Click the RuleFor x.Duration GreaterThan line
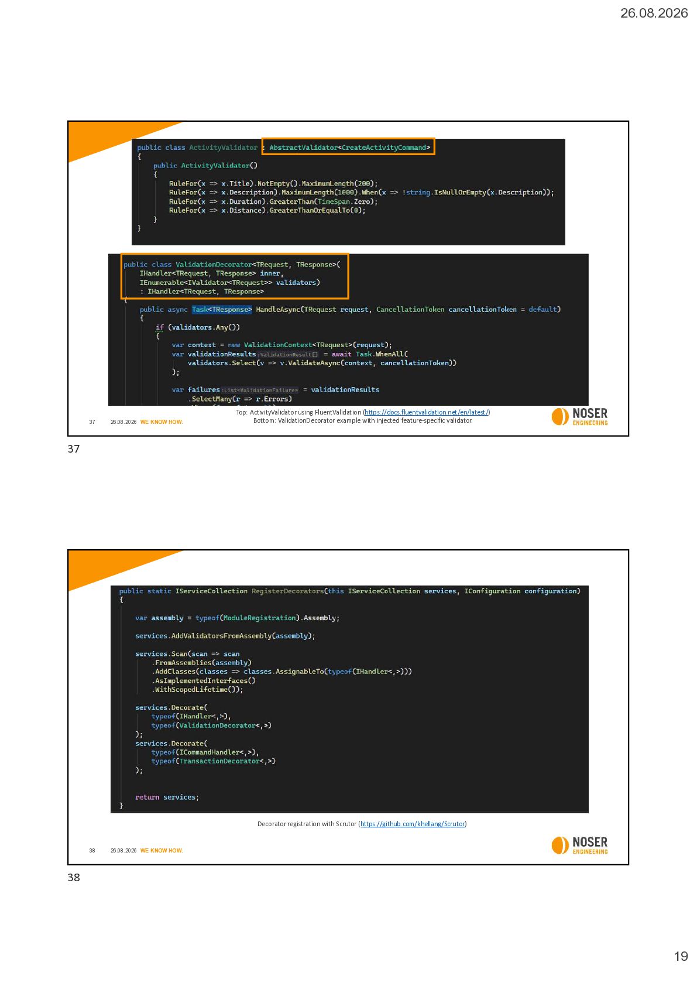This screenshot has height=986, width=697. click(273, 201)
